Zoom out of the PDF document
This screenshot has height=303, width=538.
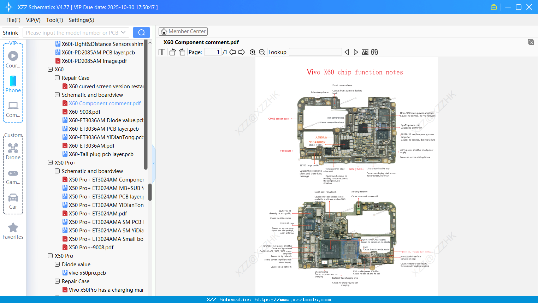[x=262, y=52]
